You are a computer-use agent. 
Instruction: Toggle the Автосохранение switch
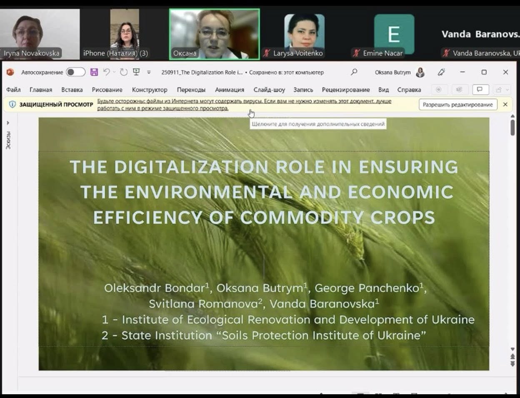(75, 72)
